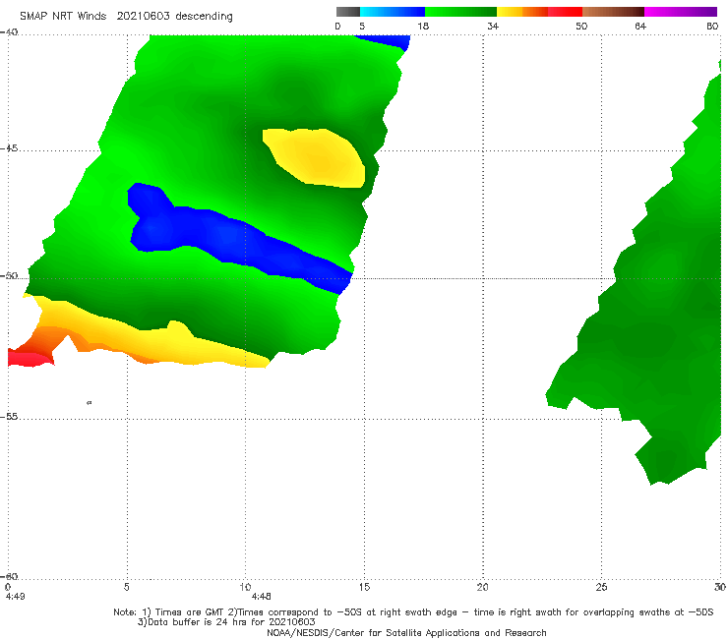Image resolution: width=728 pixels, height=639 pixels.
Task: Click the longitude label 10
Action: click(x=245, y=587)
